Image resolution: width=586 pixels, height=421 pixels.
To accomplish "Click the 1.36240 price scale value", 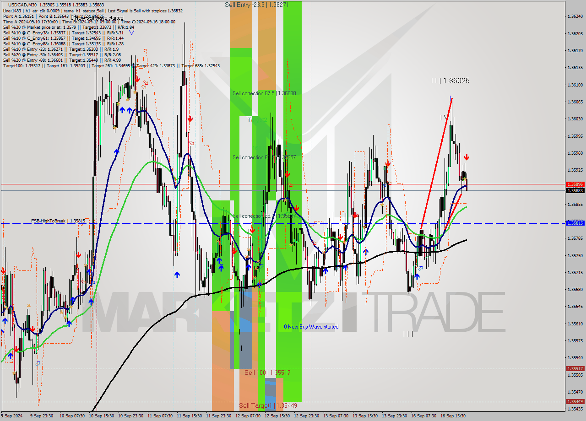I will [575, 16].
